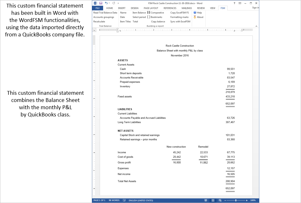Open Word Help question mark icon
Image resolution: width=301 pixels, height=203 pixels.
235,3
